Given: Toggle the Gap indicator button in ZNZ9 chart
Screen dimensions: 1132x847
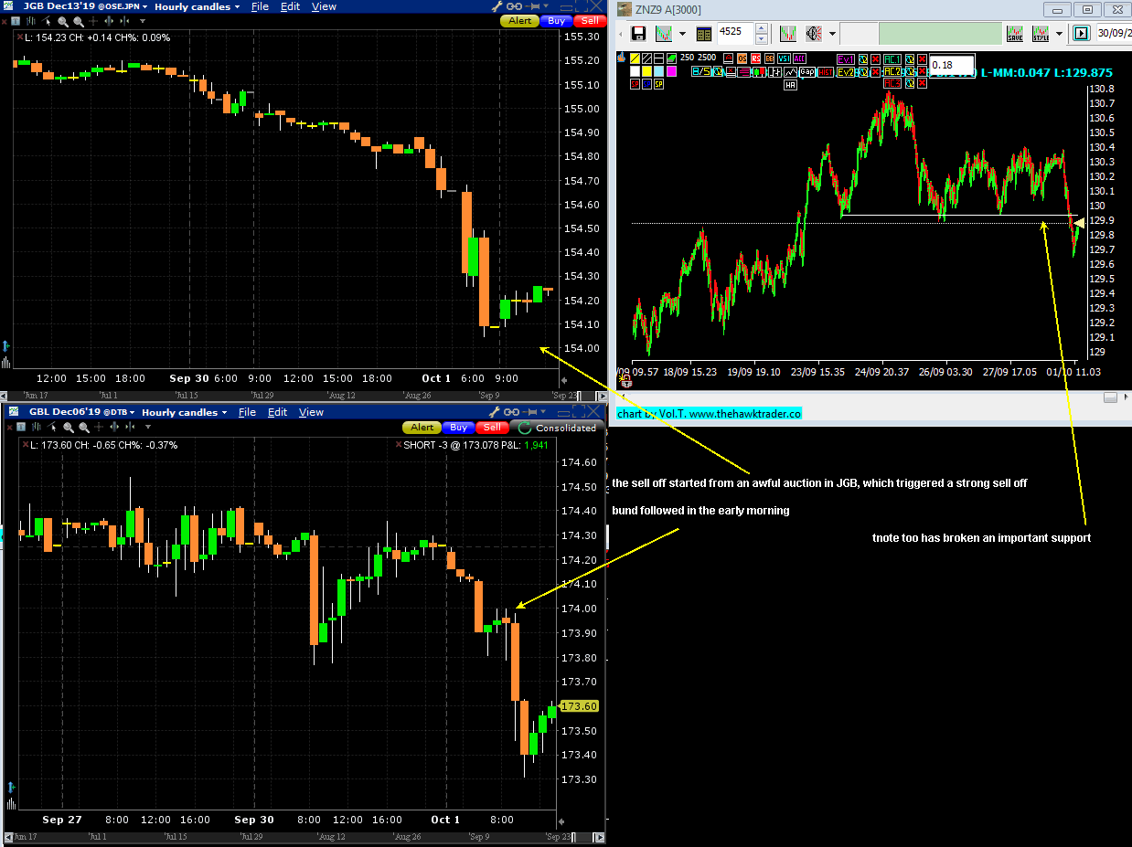Looking at the screenshot, I should click(x=807, y=72).
